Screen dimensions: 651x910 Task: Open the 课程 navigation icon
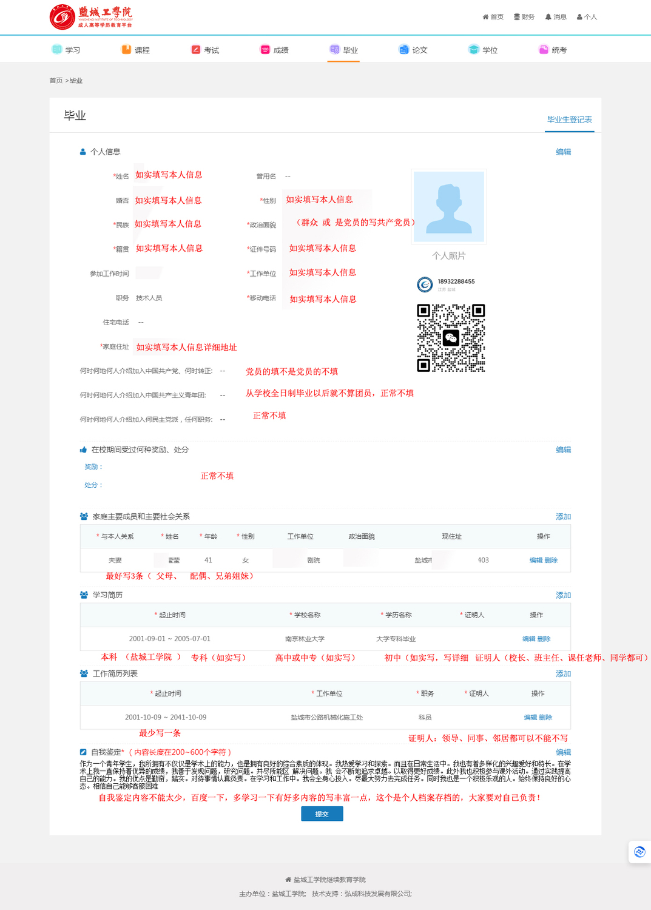[126, 50]
